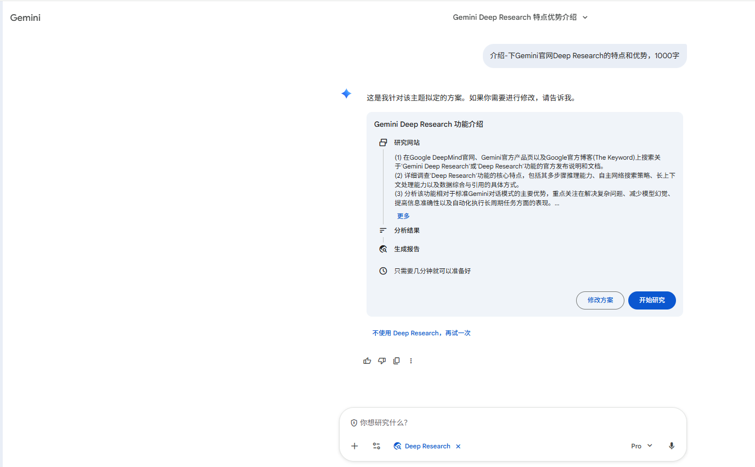Click the shield icon in the prompt field
The height and width of the screenshot is (467, 755).
[x=354, y=423]
